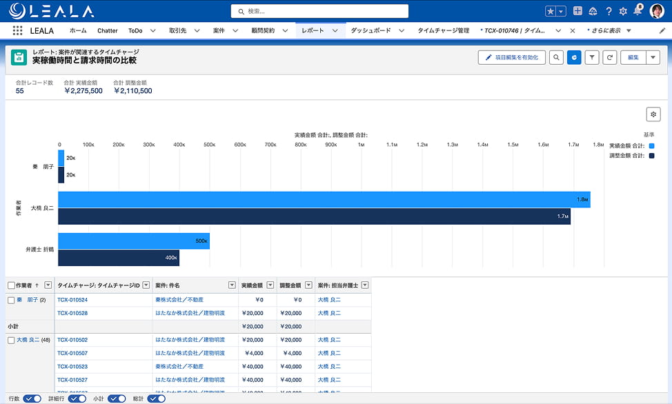Toggle the chart display button
Image resolution: width=672 pixels, height=404 pixels.
click(x=574, y=57)
